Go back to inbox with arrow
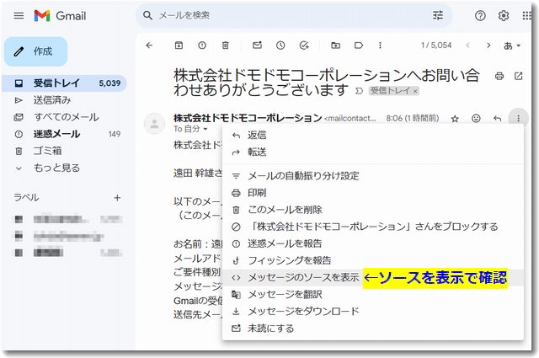539x358 pixels. (x=149, y=45)
